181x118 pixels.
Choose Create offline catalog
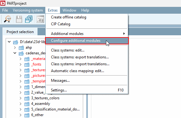[87, 17]
